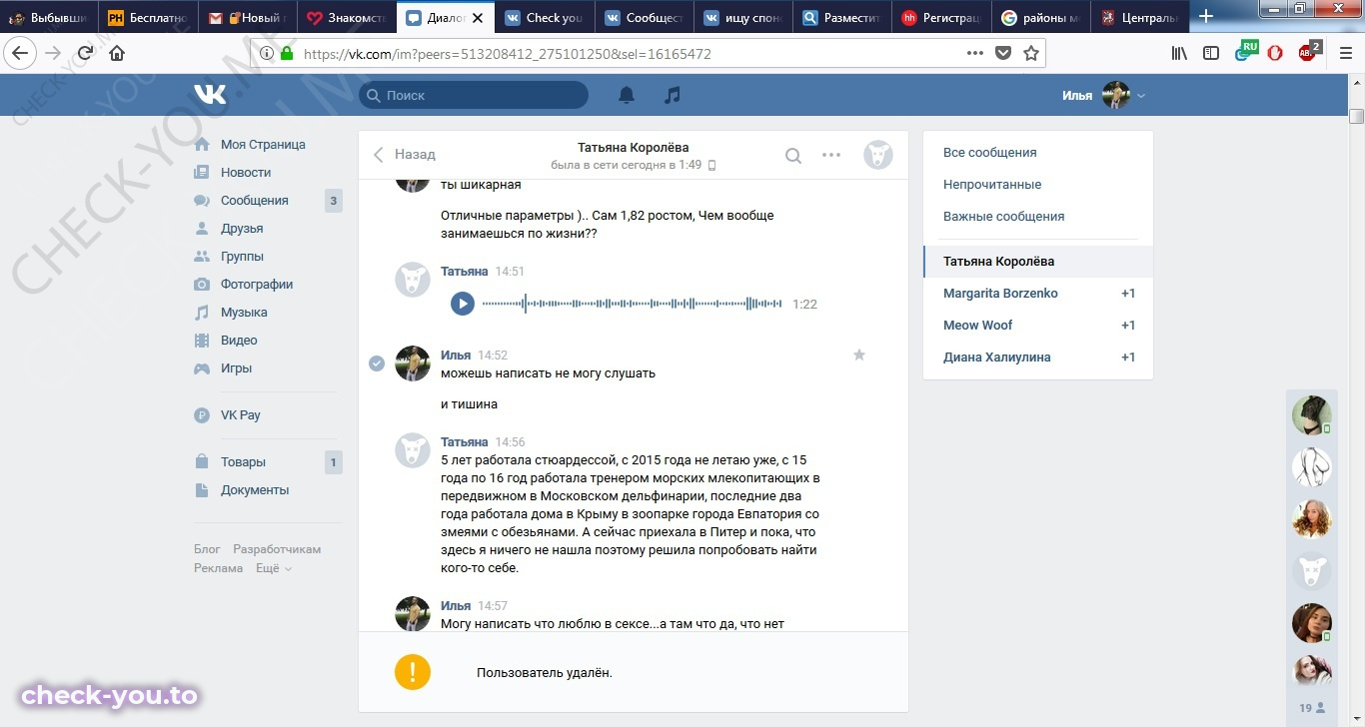
Task: Open the Илья profile menu dropdown
Action: tap(1103, 96)
